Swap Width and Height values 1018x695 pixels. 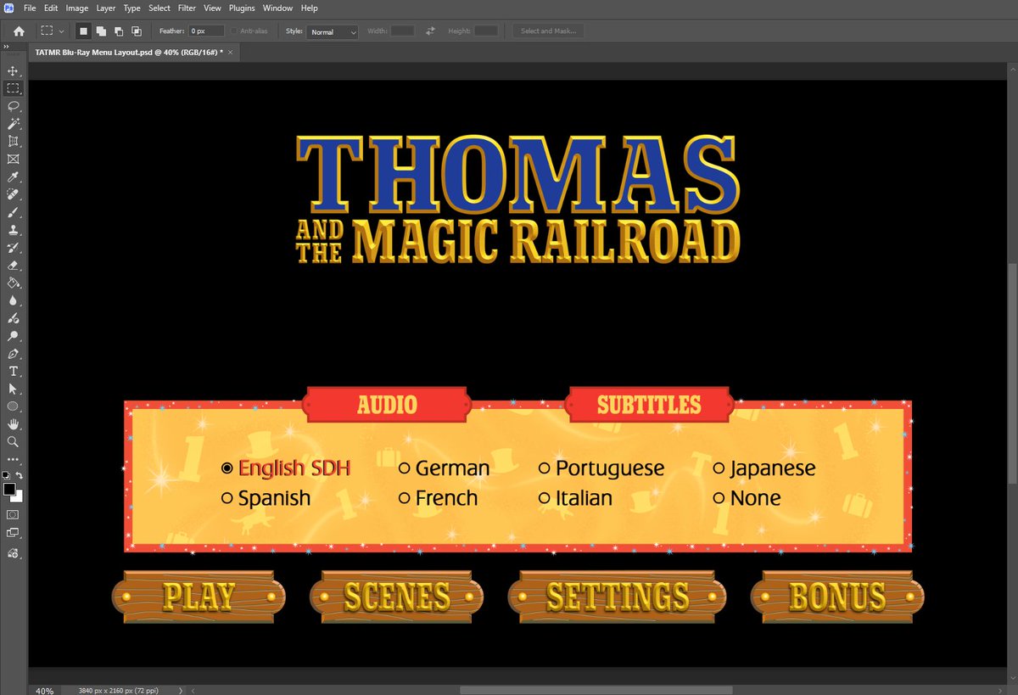point(430,31)
